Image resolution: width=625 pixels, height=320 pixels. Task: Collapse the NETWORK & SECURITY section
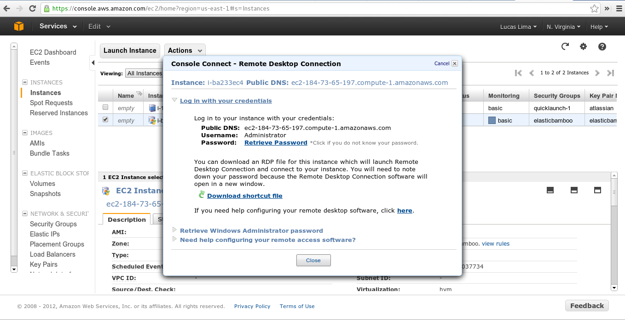(25, 214)
